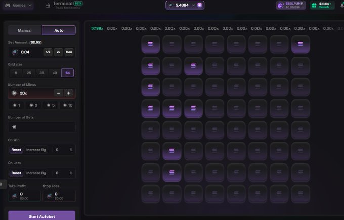Start the autobet
Viewport: 344px width, 220px height.
41,215
